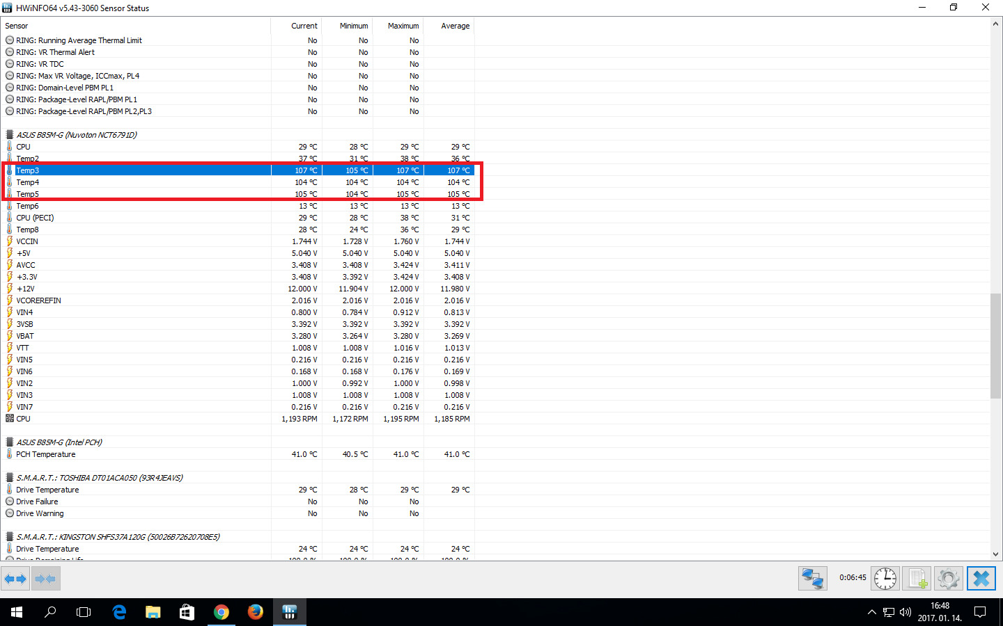Select the VIN5 voltage row
This screenshot has height=626, width=1003.
[238, 360]
